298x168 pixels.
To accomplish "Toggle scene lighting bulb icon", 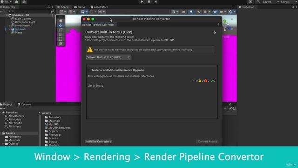I will [191, 12].
